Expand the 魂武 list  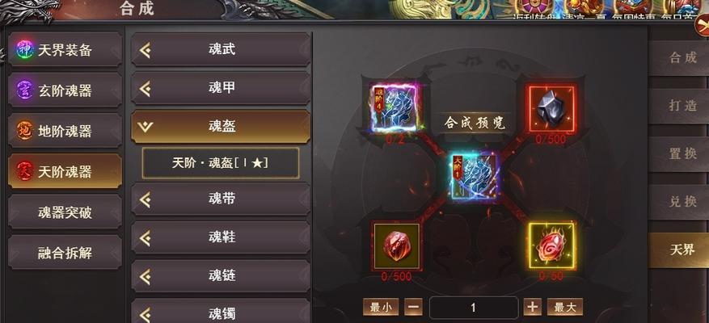point(221,50)
